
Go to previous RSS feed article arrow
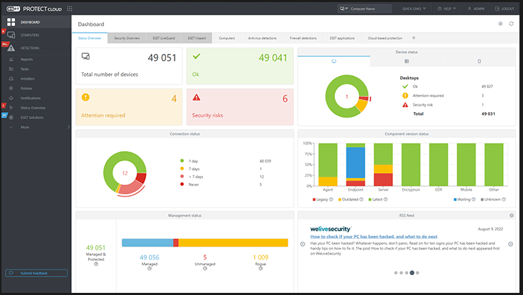pos(302,244)
